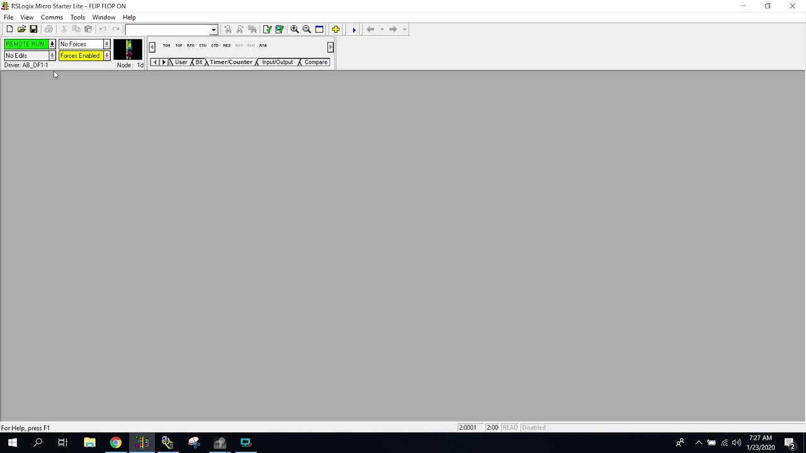Open Google Chrome from taskbar
Image resolution: width=806 pixels, height=453 pixels.
coord(115,442)
